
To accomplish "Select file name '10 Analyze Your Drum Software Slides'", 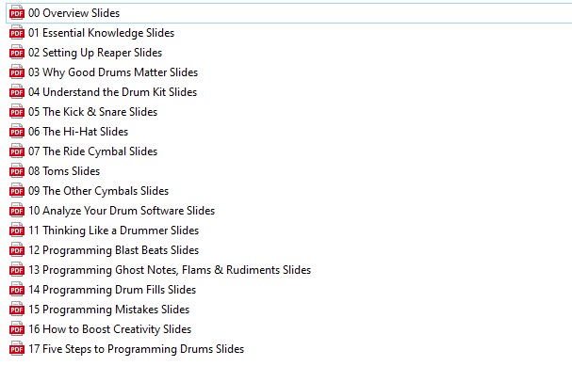I will [122, 211].
